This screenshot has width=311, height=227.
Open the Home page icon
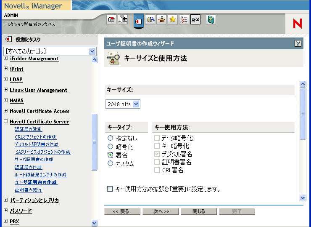click(x=111, y=19)
